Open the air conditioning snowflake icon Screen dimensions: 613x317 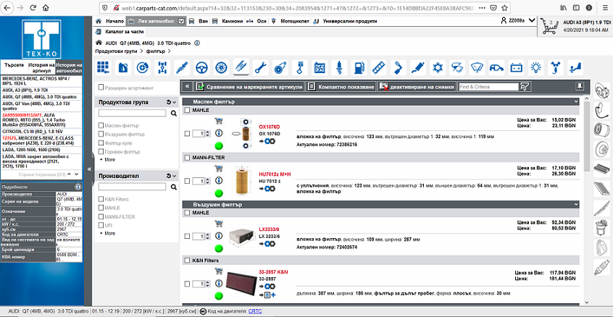[x=437, y=67]
